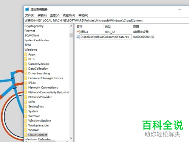Select the CurrentVersion key label
Image resolution: width=189 pixels, height=142 pixels.
pos(39,64)
